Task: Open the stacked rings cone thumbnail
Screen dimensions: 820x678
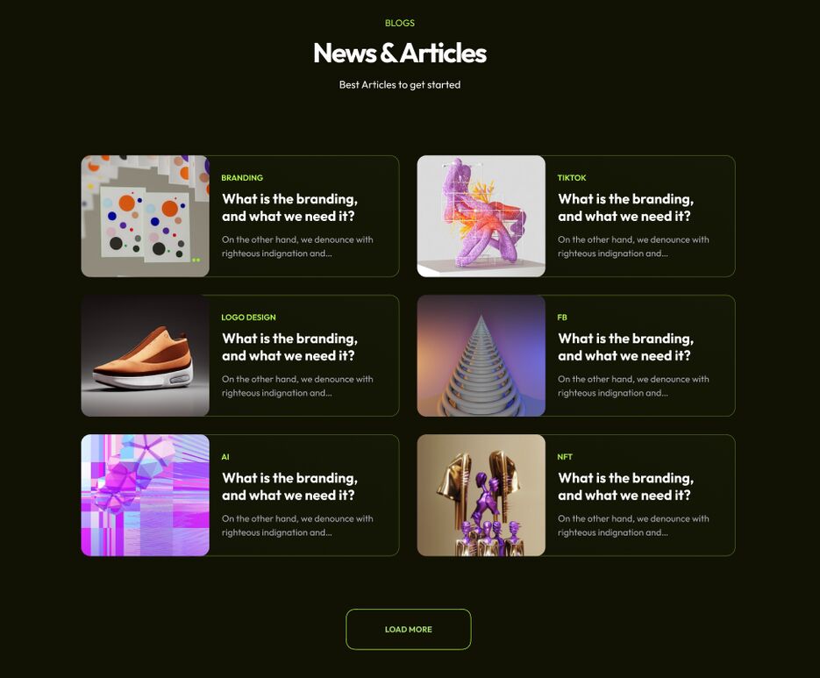Action: click(x=481, y=356)
